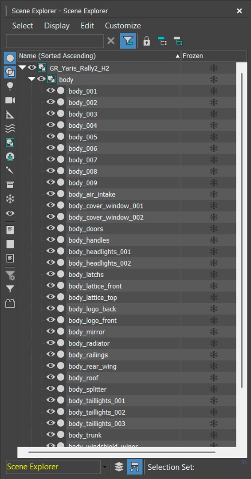Click Invert Display icon

[10, 259]
